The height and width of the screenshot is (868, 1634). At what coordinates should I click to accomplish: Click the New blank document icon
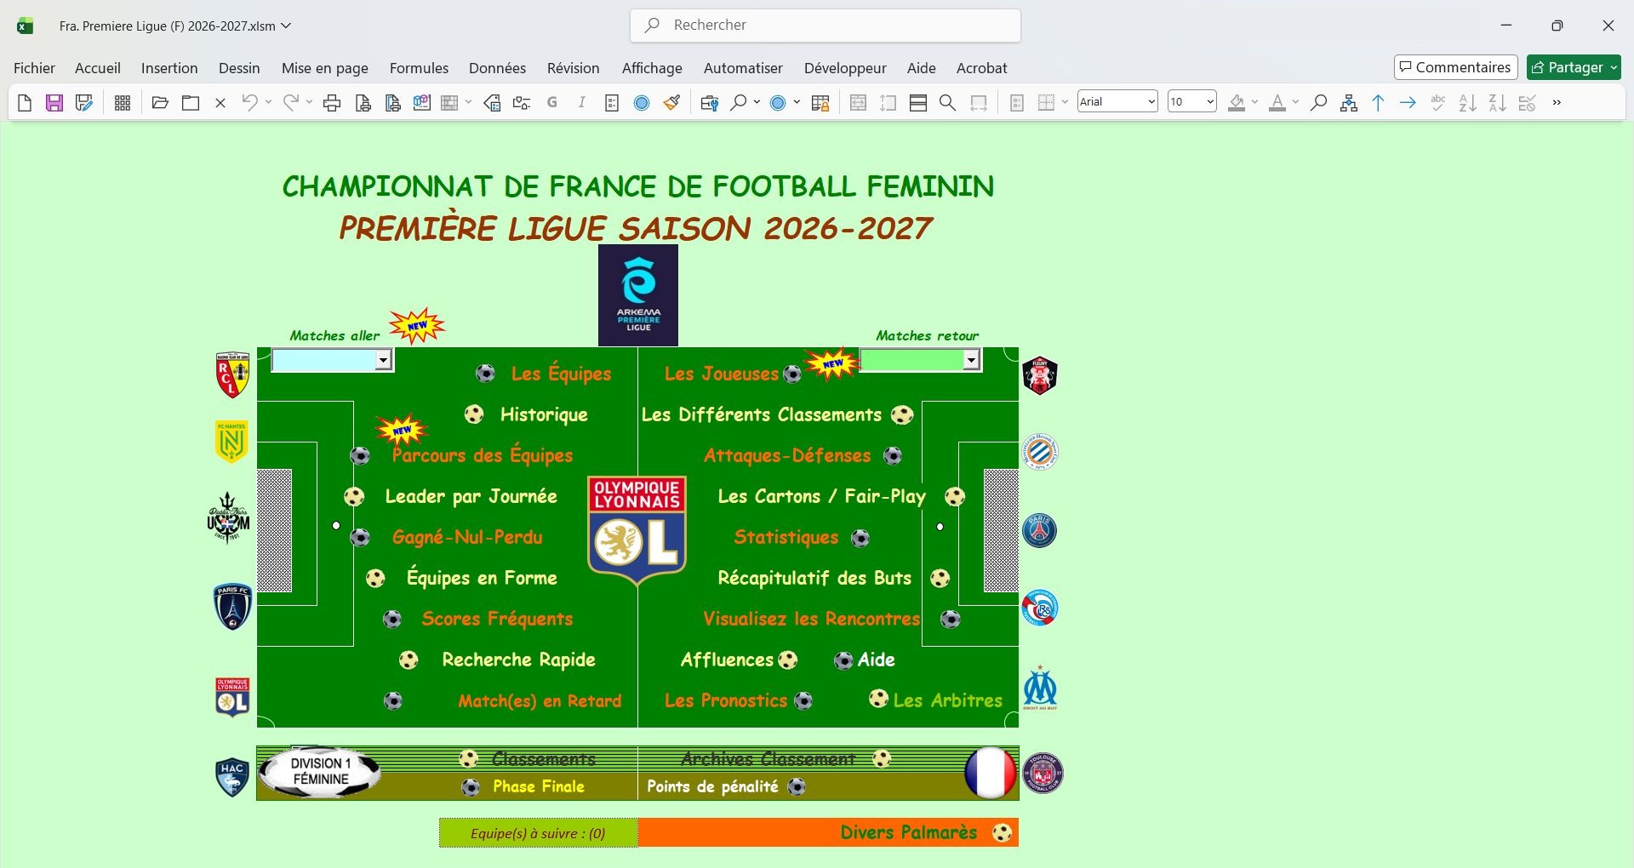click(x=25, y=103)
